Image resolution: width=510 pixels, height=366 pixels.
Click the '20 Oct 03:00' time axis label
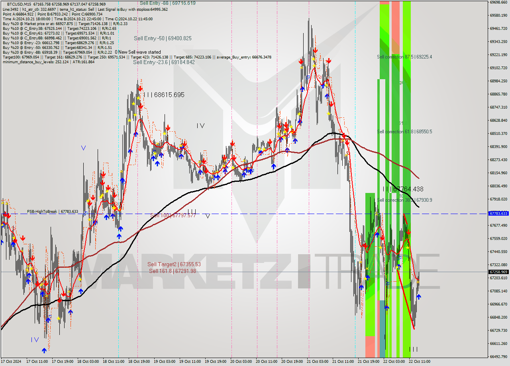(x=241, y=362)
